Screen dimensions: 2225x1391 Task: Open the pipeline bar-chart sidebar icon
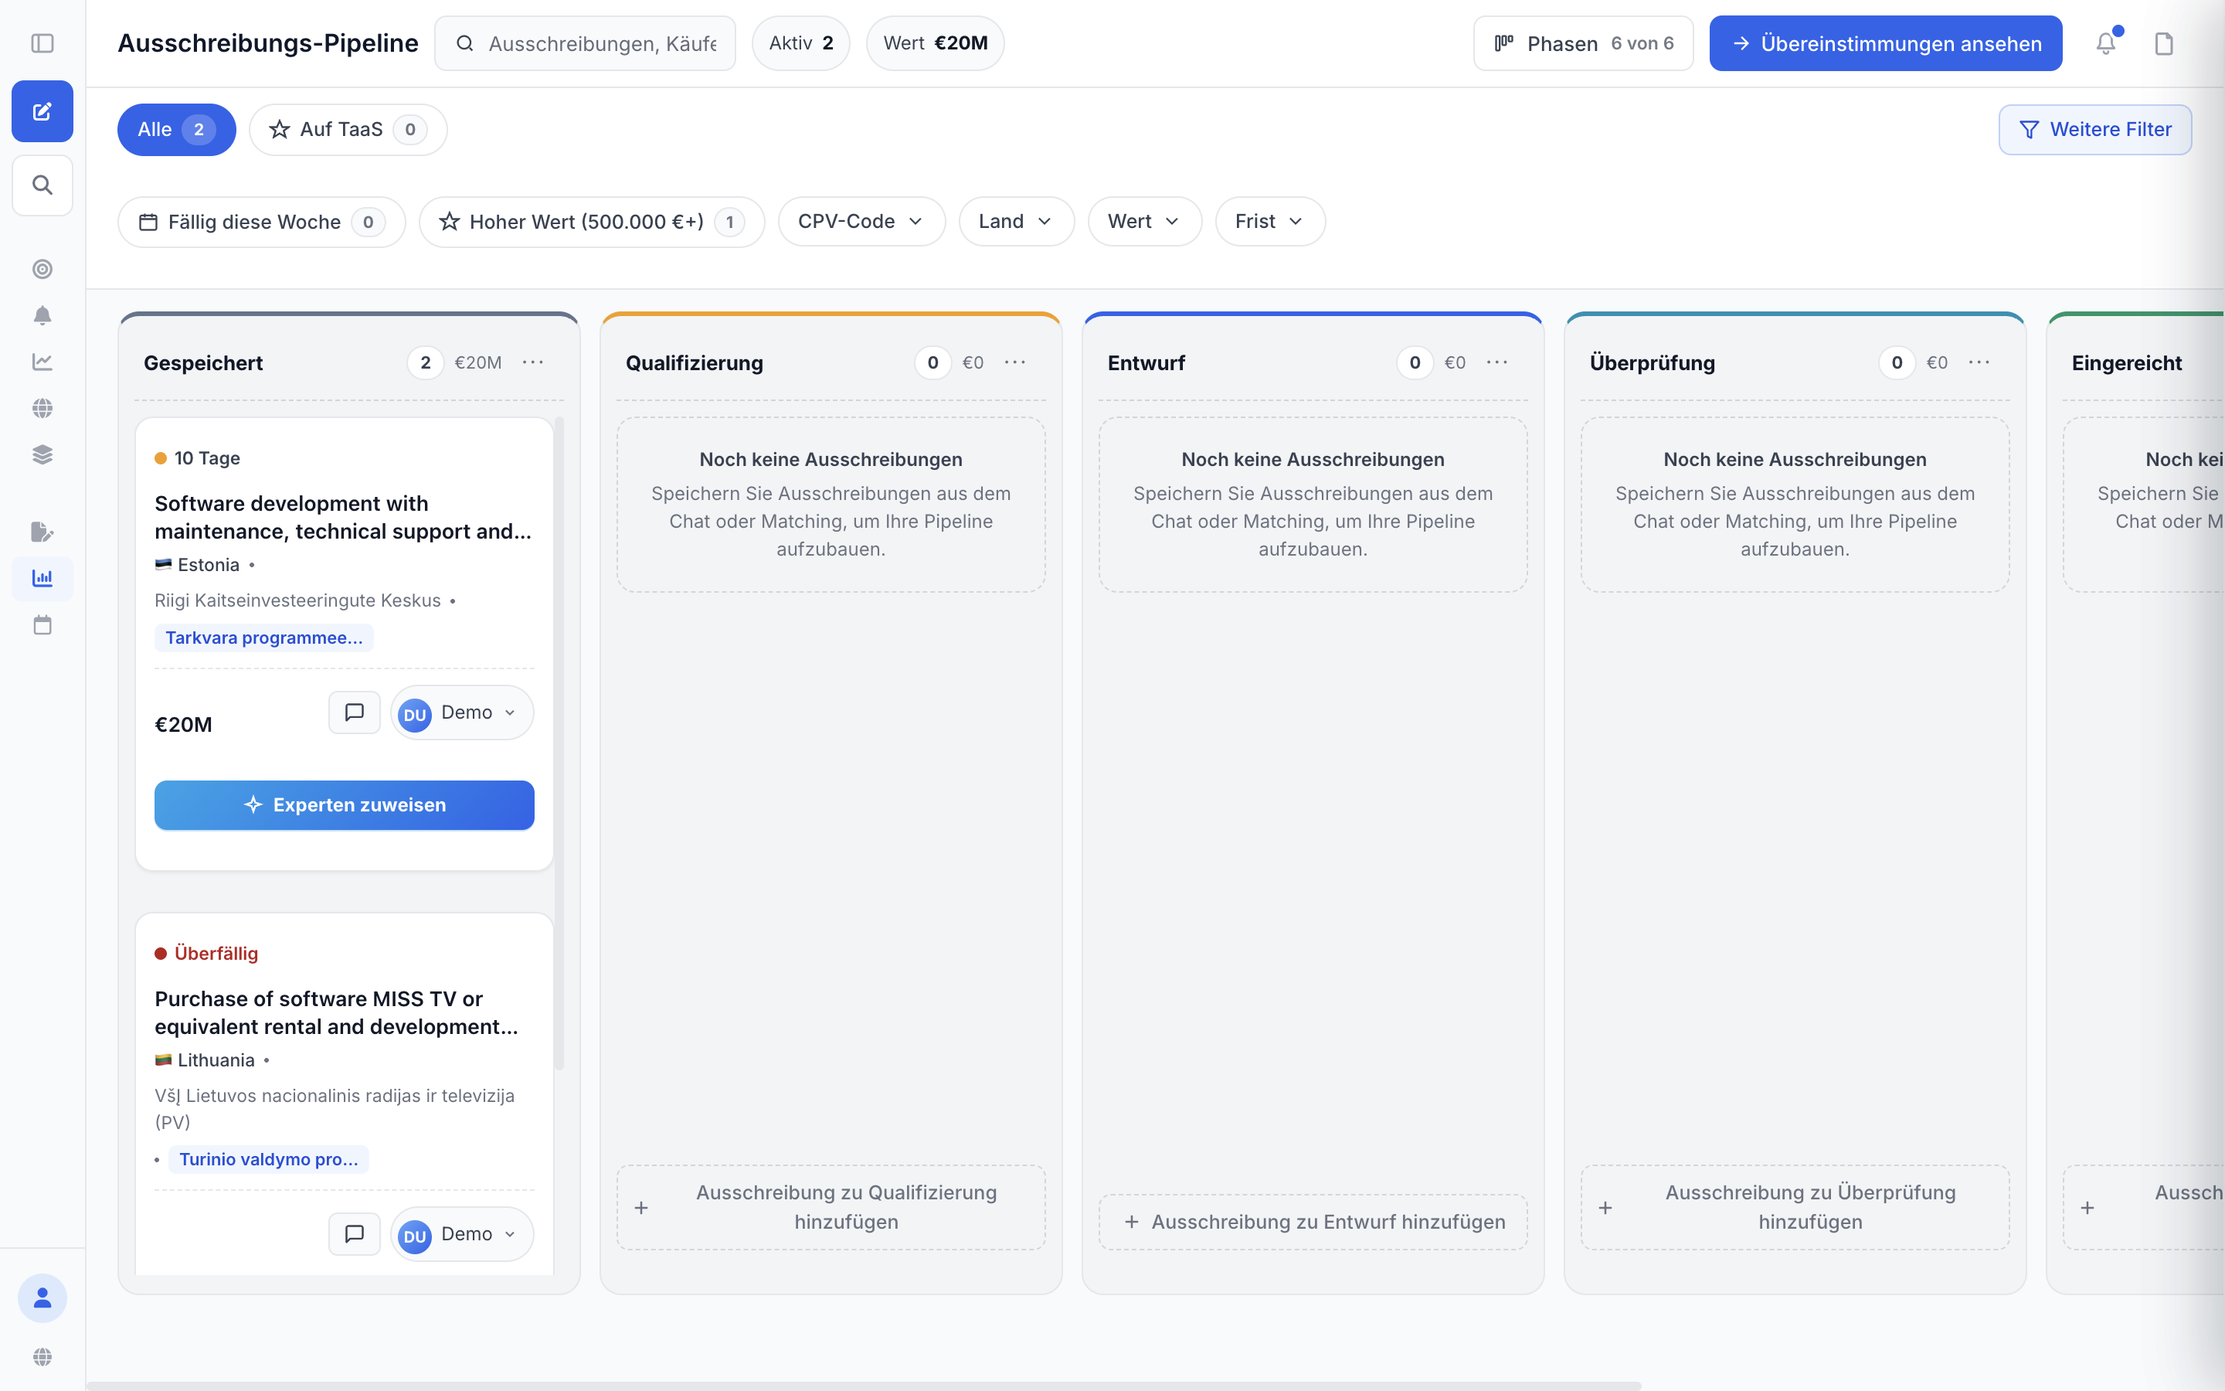42,579
